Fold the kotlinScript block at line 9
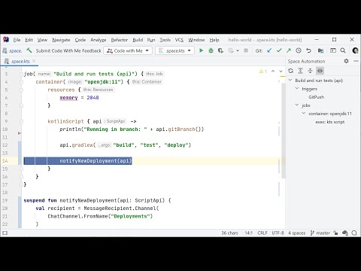The height and width of the screenshot is (271, 361). click(21, 121)
